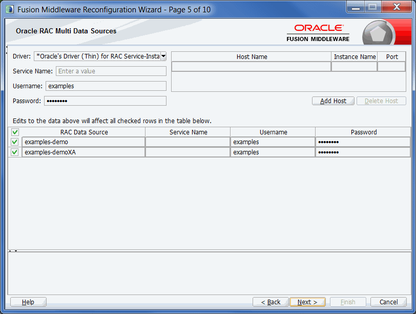Screen dimensions: 416x314
Task: Click the disabled Delete Host button
Action: (x=381, y=101)
